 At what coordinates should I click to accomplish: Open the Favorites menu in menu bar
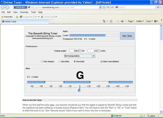(24, 12)
